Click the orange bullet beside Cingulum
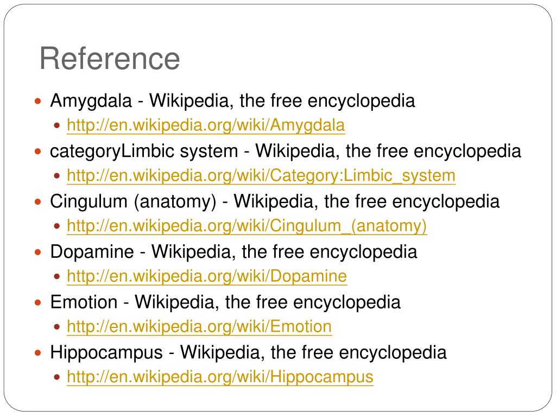Image resolution: width=556 pixels, height=417 pixels. coord(39,203)
